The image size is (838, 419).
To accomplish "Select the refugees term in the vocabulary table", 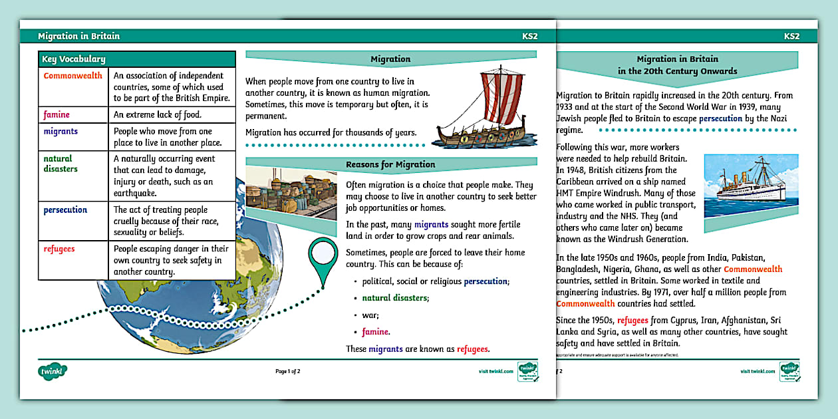I will [x=59, y=249].
